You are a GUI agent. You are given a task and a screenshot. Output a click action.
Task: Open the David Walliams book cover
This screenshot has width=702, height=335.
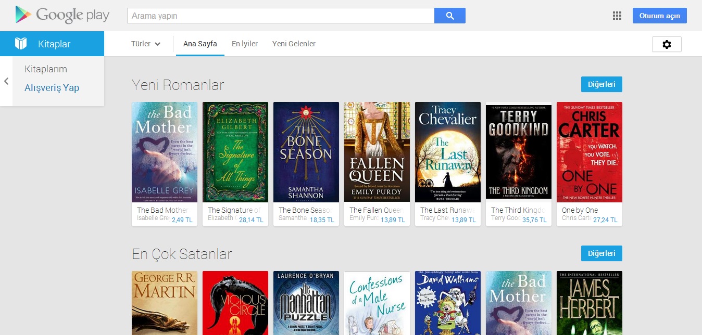point(448,303)
